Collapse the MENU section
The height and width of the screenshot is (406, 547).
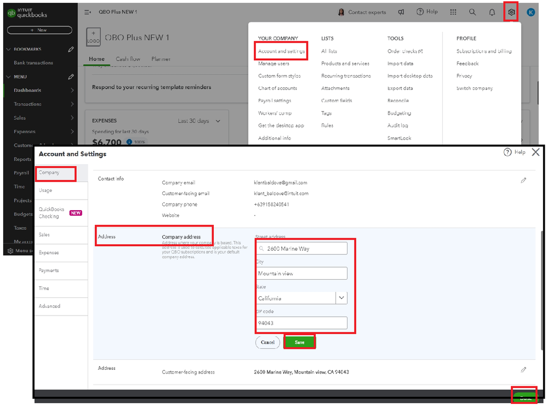tap(9, 76)
